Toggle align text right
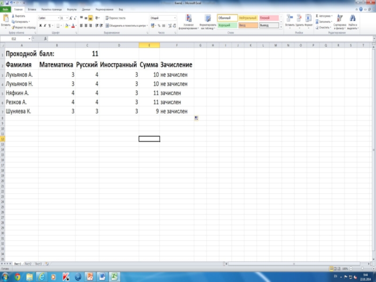 pos(90,26)
